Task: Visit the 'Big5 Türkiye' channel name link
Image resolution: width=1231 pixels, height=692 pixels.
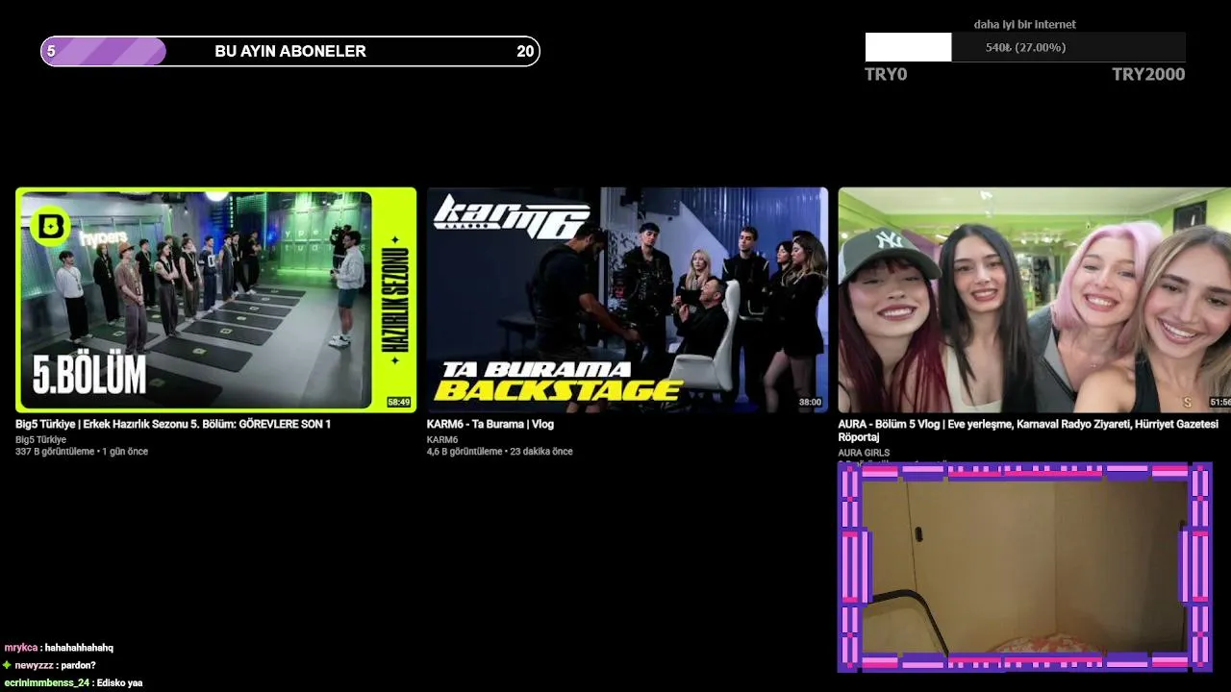Action: 40,439
